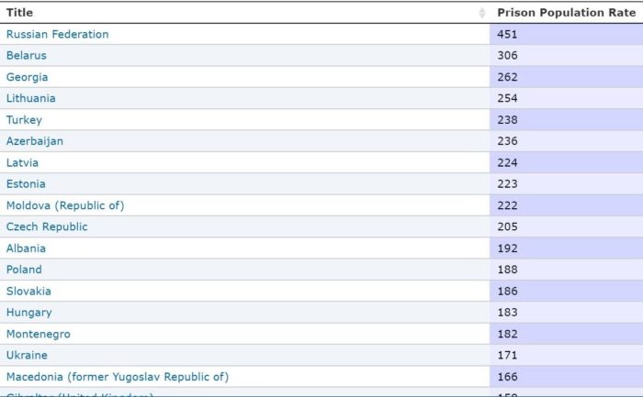Open the Russian Federation link
Viewport: 643px width, 397px height.
click(57, 34)
